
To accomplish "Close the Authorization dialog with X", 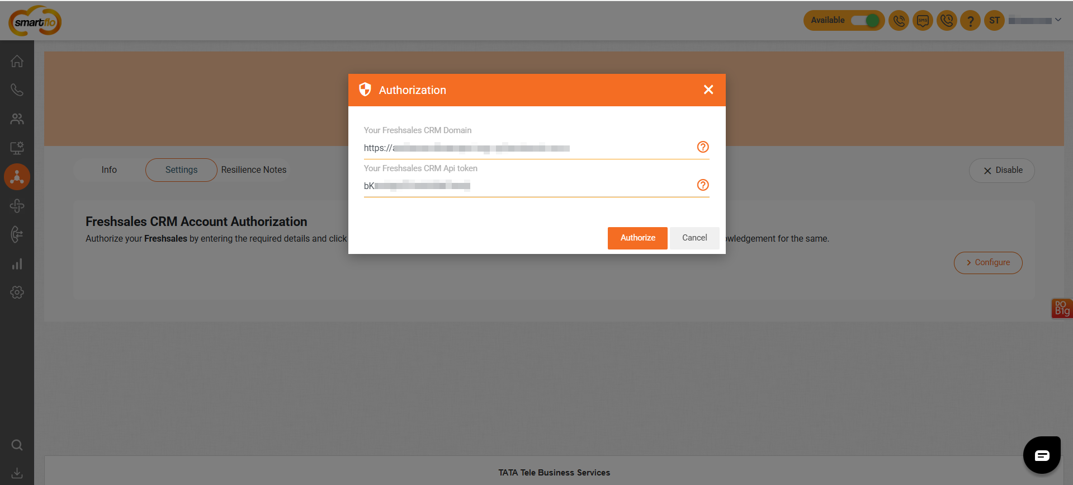I will pyautogui.click(x=708, y=90).
